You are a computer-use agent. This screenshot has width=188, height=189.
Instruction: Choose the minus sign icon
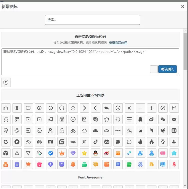tap(140, 108)
